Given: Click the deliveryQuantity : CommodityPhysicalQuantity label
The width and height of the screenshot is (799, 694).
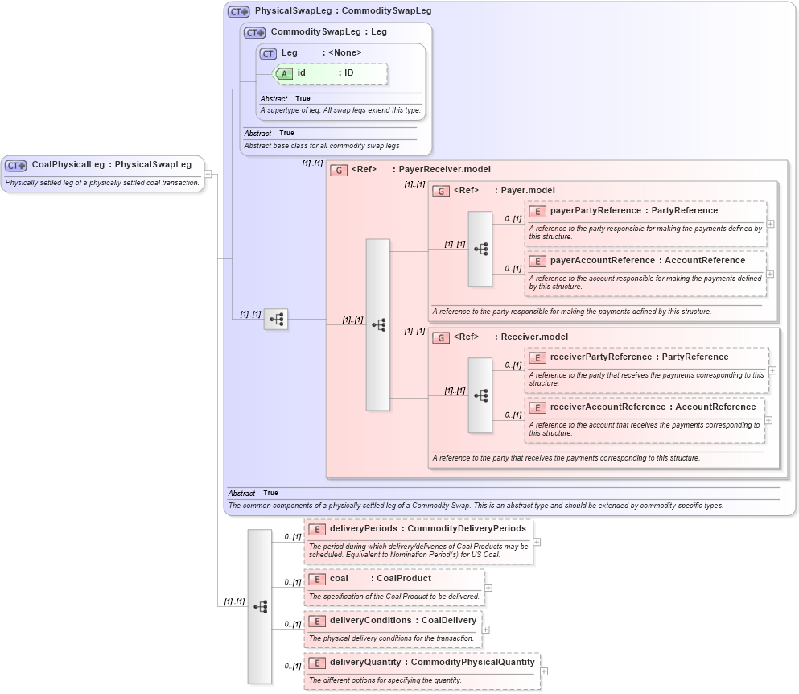Looking at the screenshot, I should [432, 662].
